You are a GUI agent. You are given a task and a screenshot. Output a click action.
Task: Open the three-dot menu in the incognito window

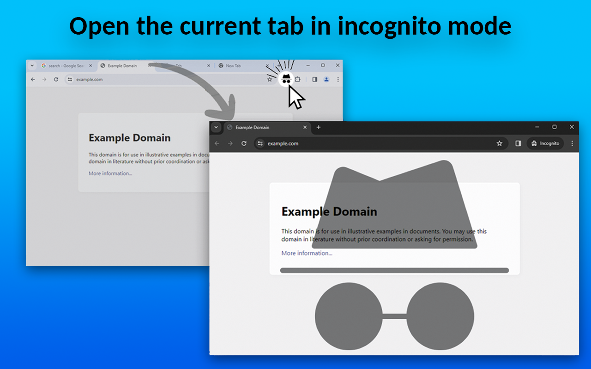[573, 143]
